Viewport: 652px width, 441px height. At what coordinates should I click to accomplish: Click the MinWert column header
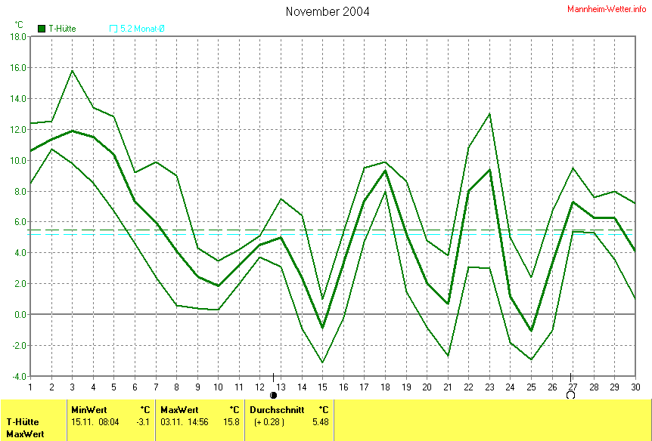pyautogui.click(x=89, y=409)
